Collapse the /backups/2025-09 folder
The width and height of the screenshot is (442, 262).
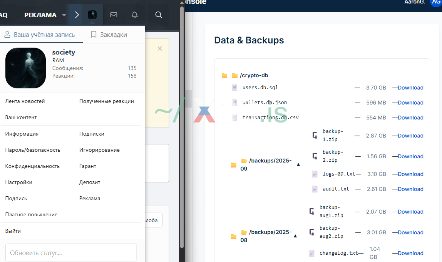pyautogui.click(x=298, y=164)
